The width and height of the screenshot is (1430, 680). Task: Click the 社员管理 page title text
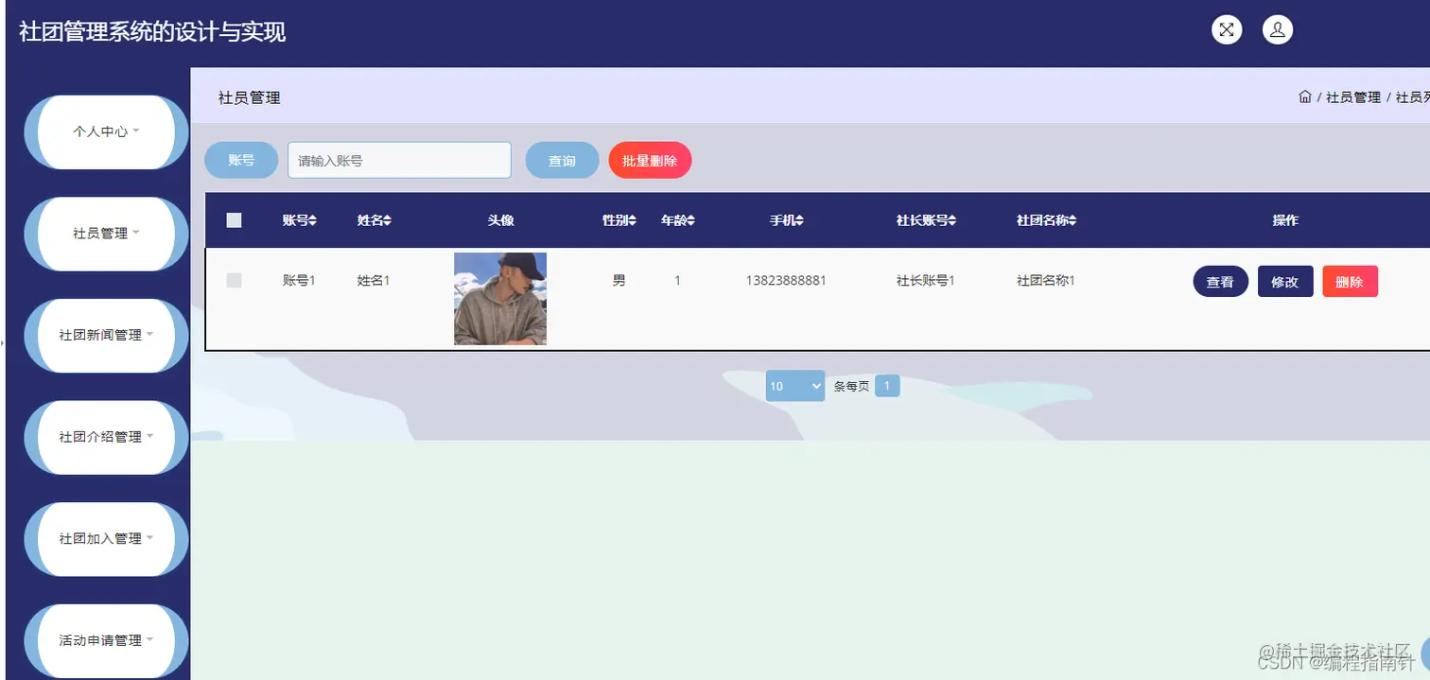[249, 97]
